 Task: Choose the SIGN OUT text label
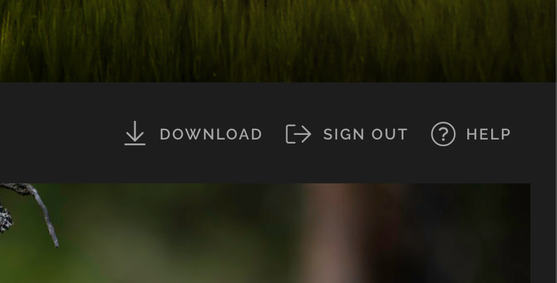(x=365, y=134)
